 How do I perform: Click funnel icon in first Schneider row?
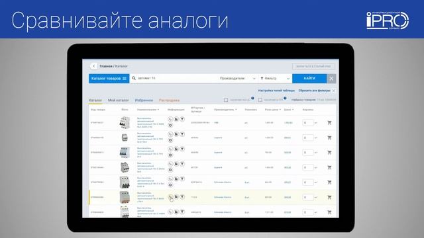pos(182,178)
